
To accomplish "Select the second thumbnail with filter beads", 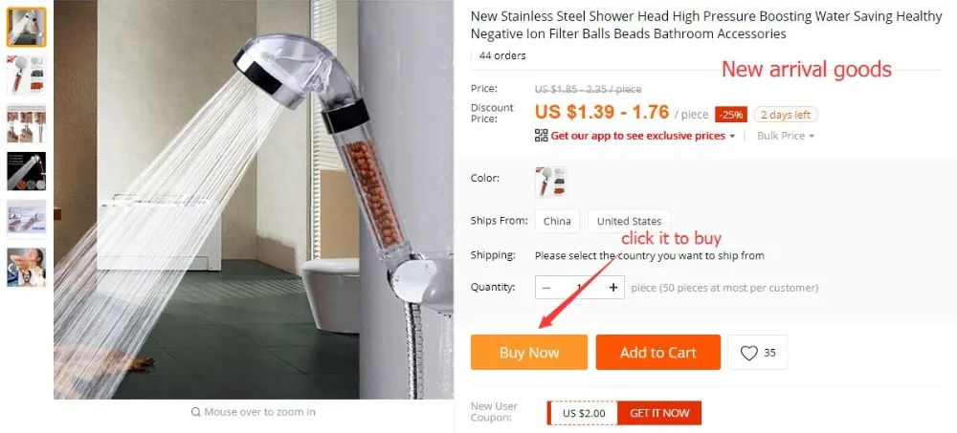I will 26,75.
